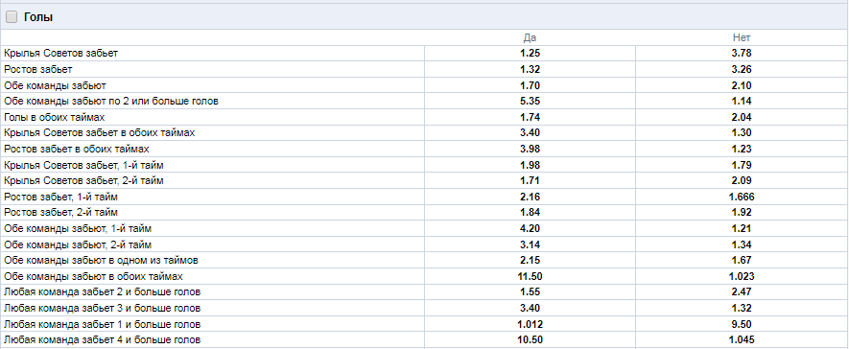The width and height of the screenshot is (849, 349).
Task: Choose 3.26 odds for Ростов забьет
Action: pos(742,69)
